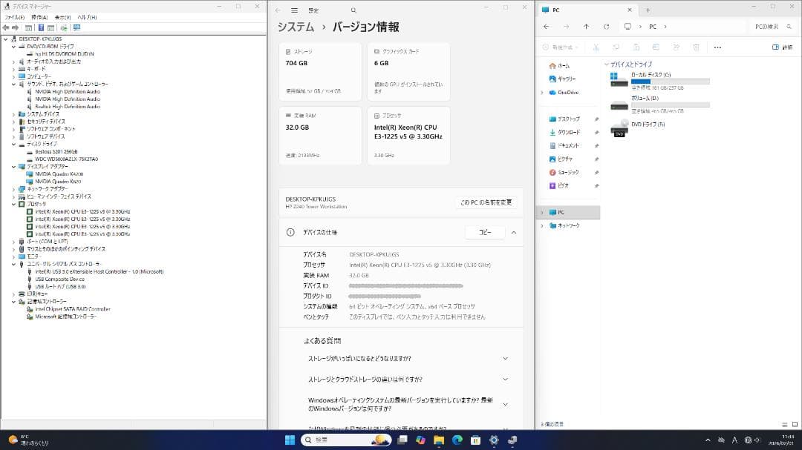Click the search icon in Settings top bar
This screenshot has height=450, width=802.
tap(353, 10)
